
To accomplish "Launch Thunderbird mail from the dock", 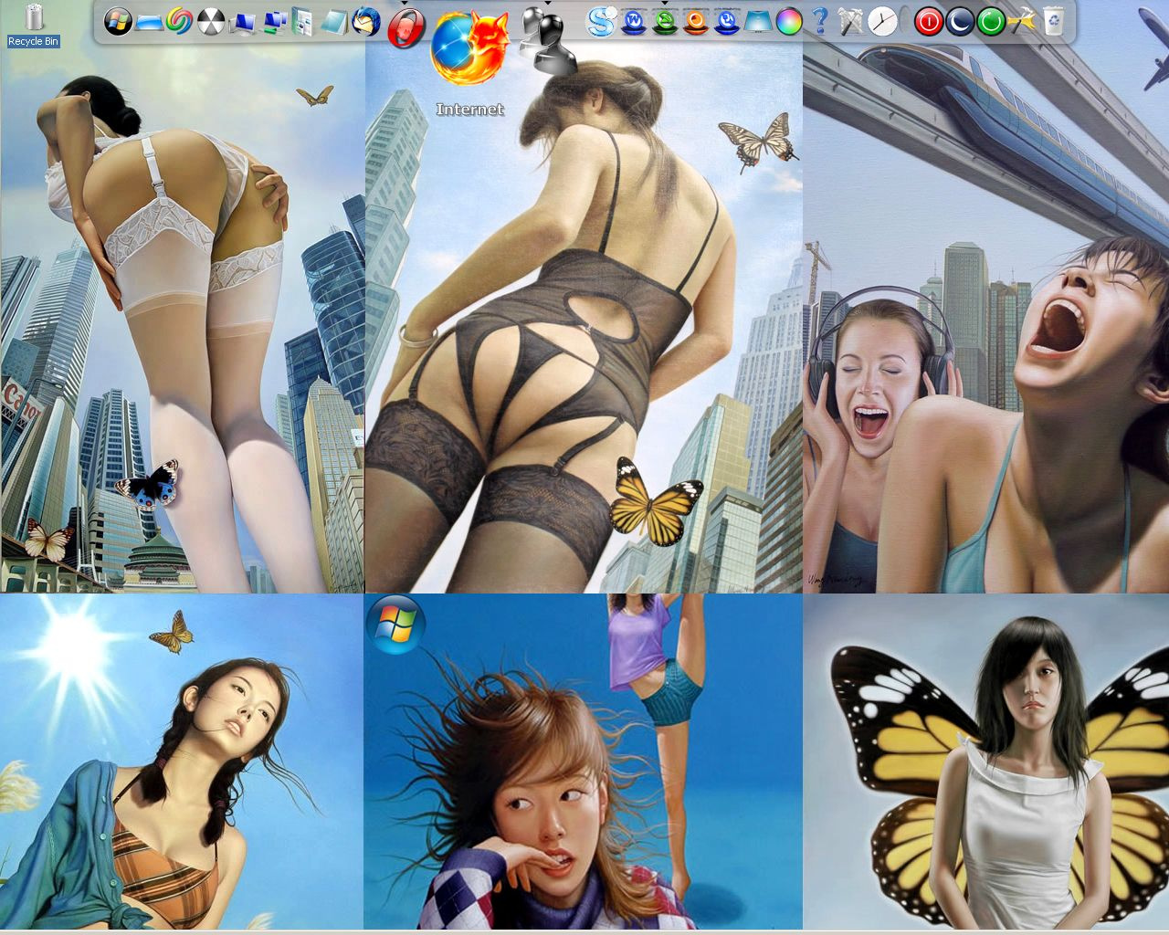I will click(366, 21).
